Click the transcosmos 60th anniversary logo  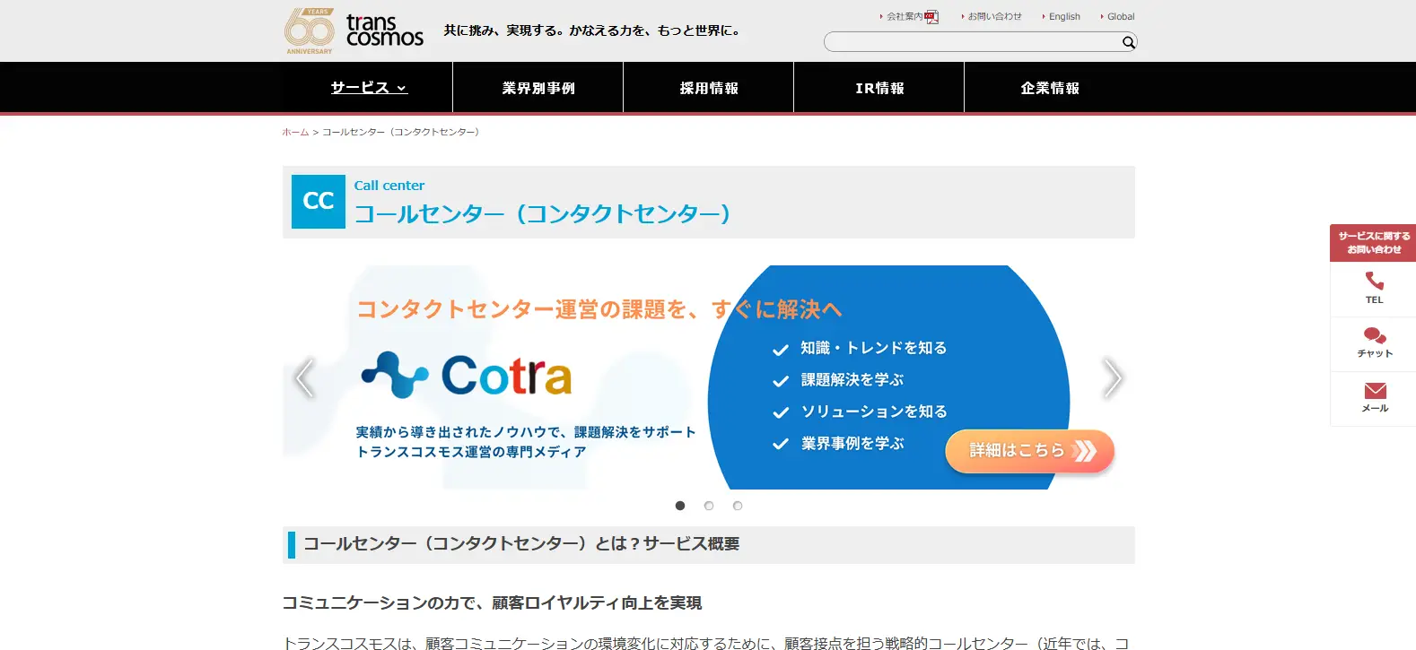(x=354, y=31)
